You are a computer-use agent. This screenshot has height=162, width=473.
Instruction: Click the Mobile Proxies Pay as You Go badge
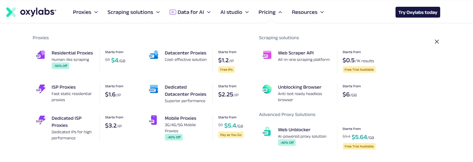[x=231, y=135]
